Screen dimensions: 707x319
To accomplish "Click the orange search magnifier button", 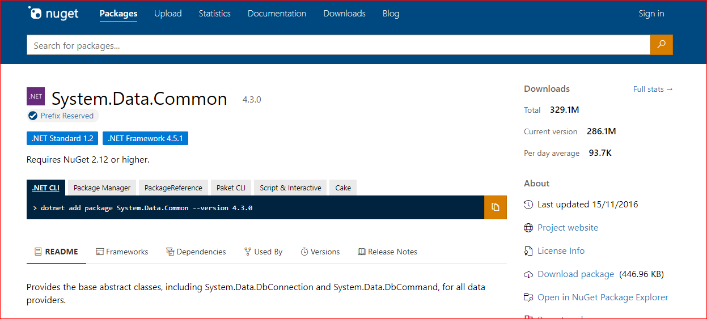I will click(x=662, y=45).
